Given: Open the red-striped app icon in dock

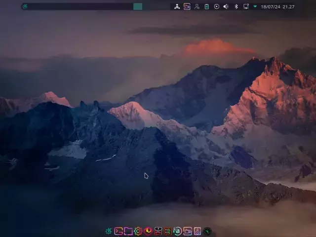Looking at the screenshot, I should 158,231.
